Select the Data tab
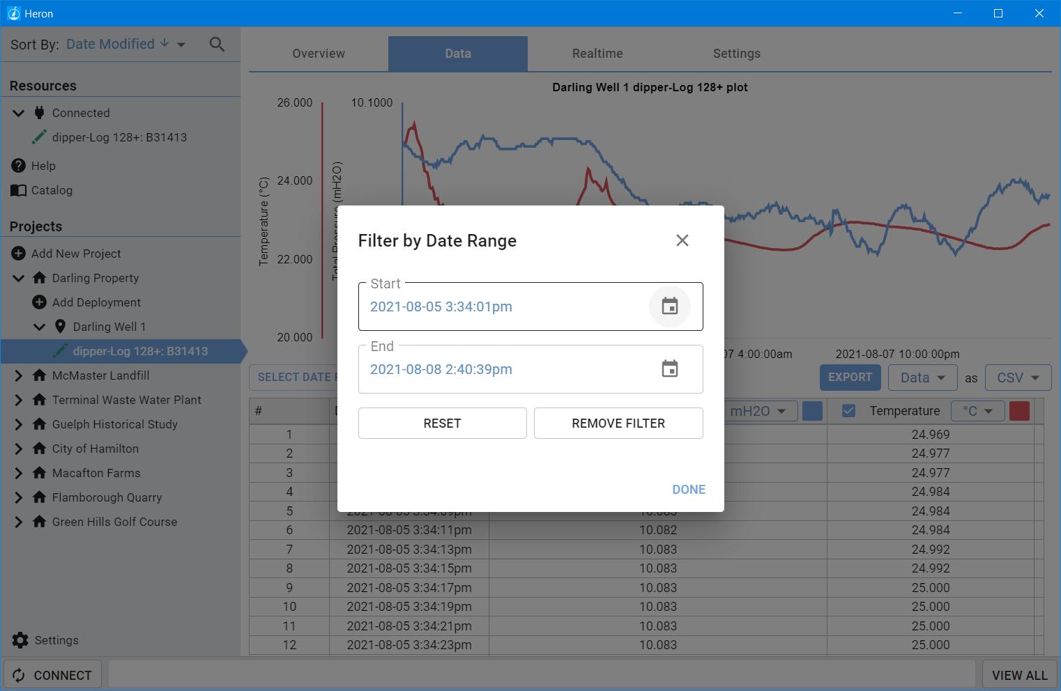This screenshot has width=1061, height=691. point(458,54)
